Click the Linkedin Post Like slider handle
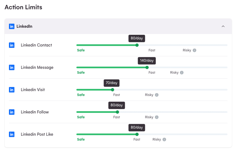237x152 pixels. 137,134
